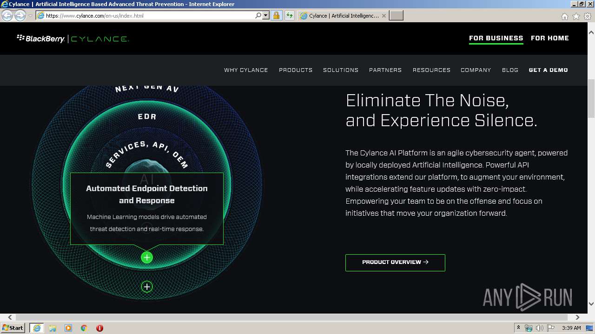Screen dimensions: 595x334
Task: Open volume speaker tray icon
Action: [x=539, y=328]
